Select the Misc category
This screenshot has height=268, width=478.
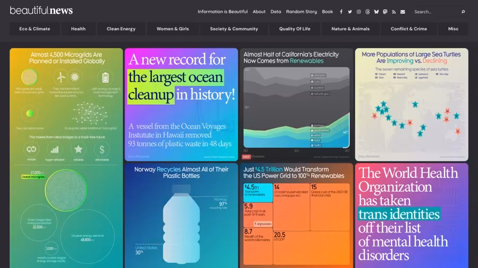(453, 29)
